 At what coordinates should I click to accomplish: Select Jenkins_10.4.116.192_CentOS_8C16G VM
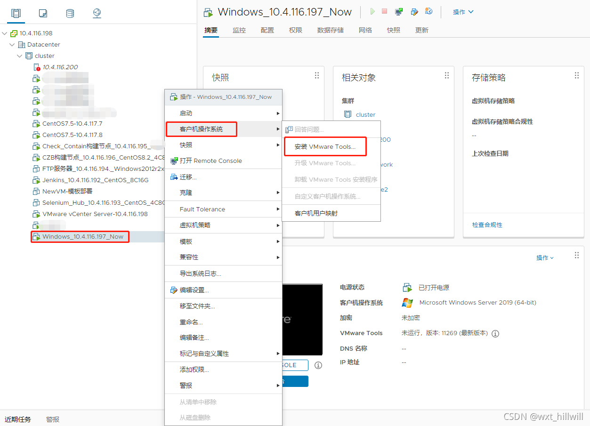click(95, 180)
